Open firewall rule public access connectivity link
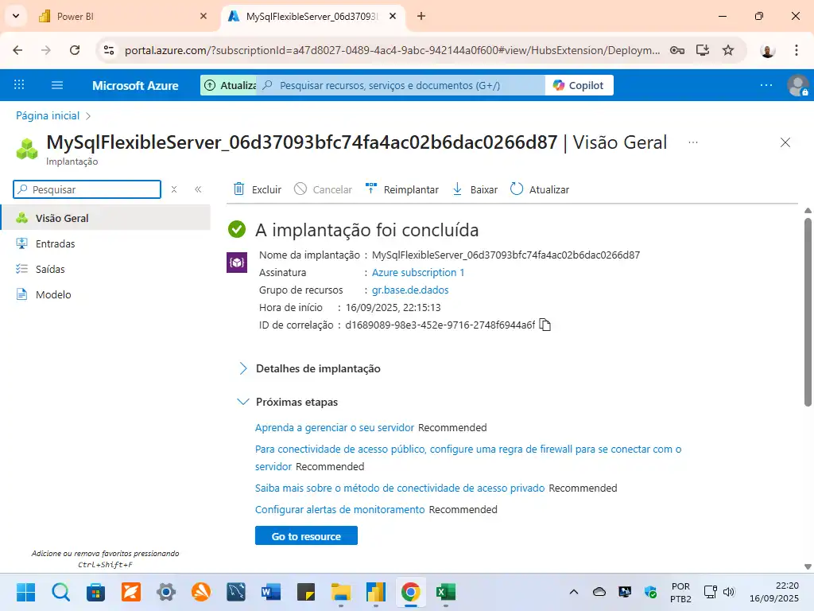Viewport: 814px width, 611px height. point(467,457)
